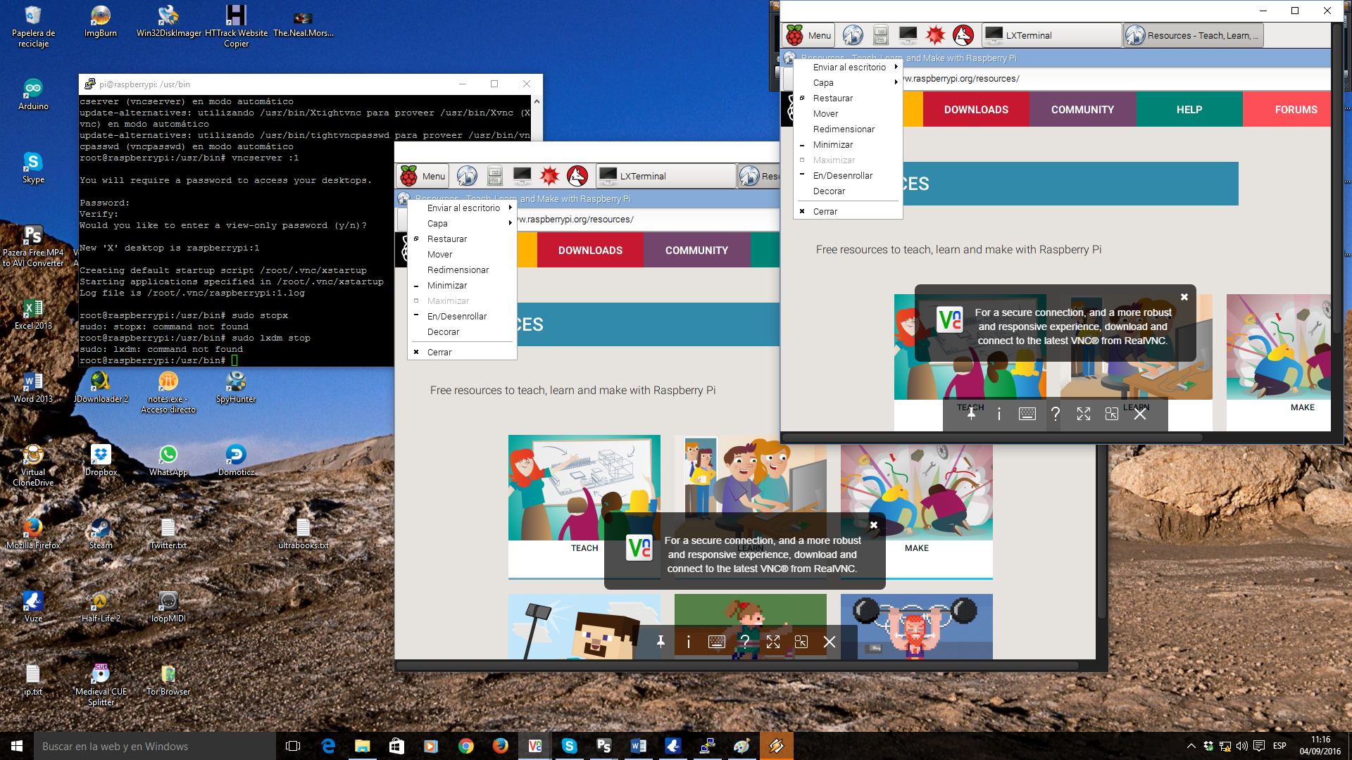Toggle En/Desenrollar in smaller top-right VNC context menu
This screenshot has width=1352, height=760.
point(848,175)
